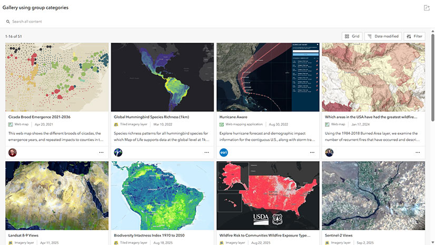Open more options for the wildfire web map card

[x=418, y=152]
